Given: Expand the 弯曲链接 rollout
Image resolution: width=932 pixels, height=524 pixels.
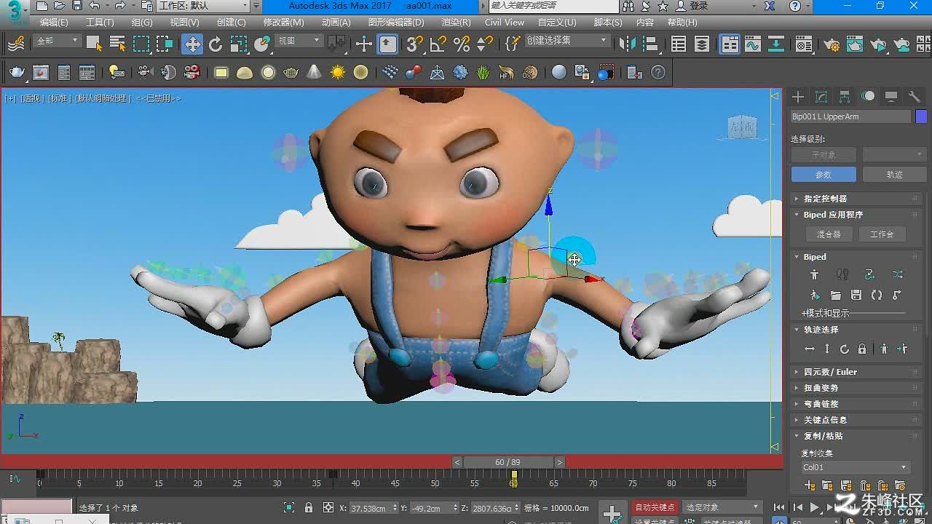Looking at the screenshot, I should point(855,404).
